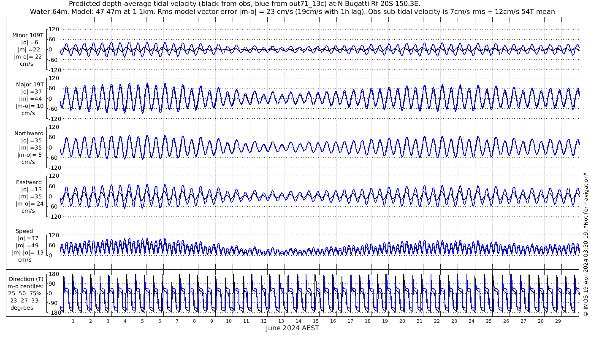Select the "Eastward" panel label
Image resolution: width=591 pixels, height=337 pixels.
(29, 182)
